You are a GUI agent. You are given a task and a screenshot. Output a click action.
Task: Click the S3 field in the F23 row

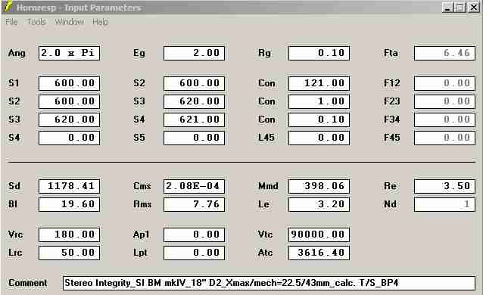click(x=194, y=101)
